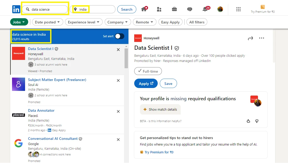Open the Experience level filter dropdown
288x163 pixels.
[84, 22]
